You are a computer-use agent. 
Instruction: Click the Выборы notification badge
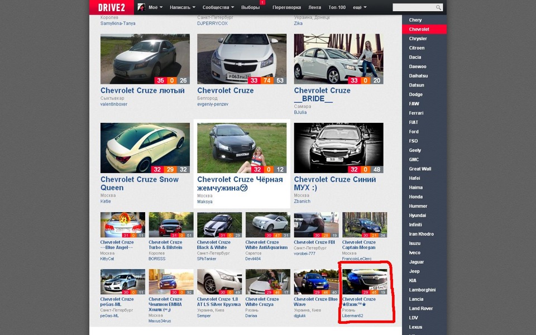click(262, 2)
